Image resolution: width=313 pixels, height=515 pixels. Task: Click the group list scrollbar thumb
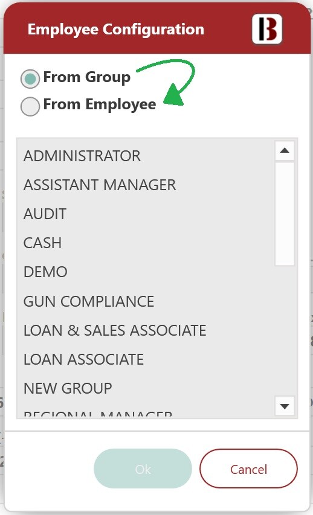[x=285, y=214]
